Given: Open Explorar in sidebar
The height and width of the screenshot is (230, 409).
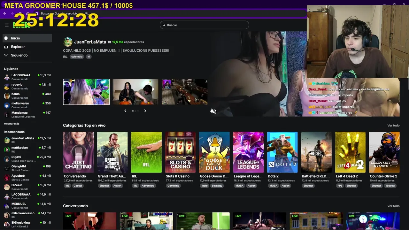Looking at the screenshot, I should (27, 47).
